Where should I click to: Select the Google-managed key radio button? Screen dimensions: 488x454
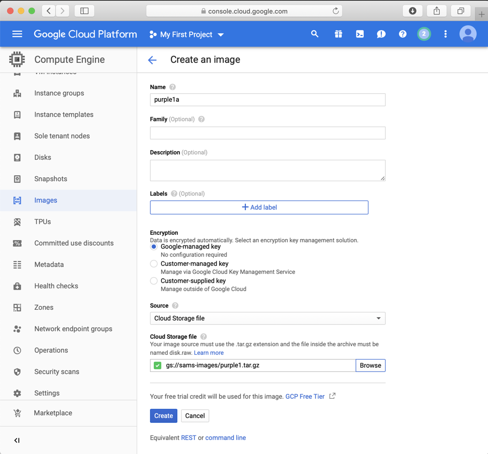click(154, 247)
